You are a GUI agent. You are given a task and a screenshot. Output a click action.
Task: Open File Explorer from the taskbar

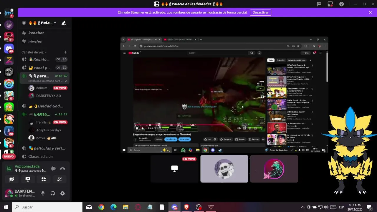click(x=126, y=207)
